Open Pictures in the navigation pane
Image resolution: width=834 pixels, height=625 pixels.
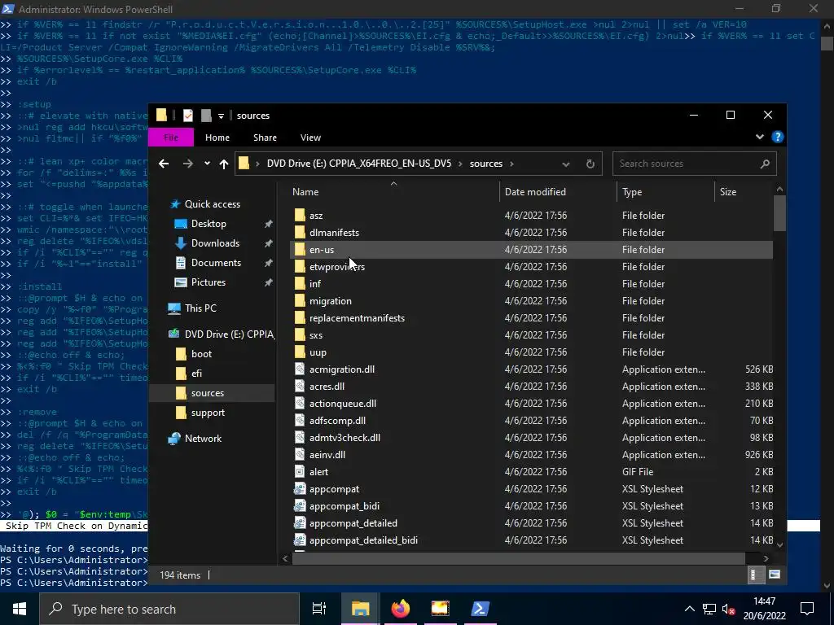tap(208, 282)
